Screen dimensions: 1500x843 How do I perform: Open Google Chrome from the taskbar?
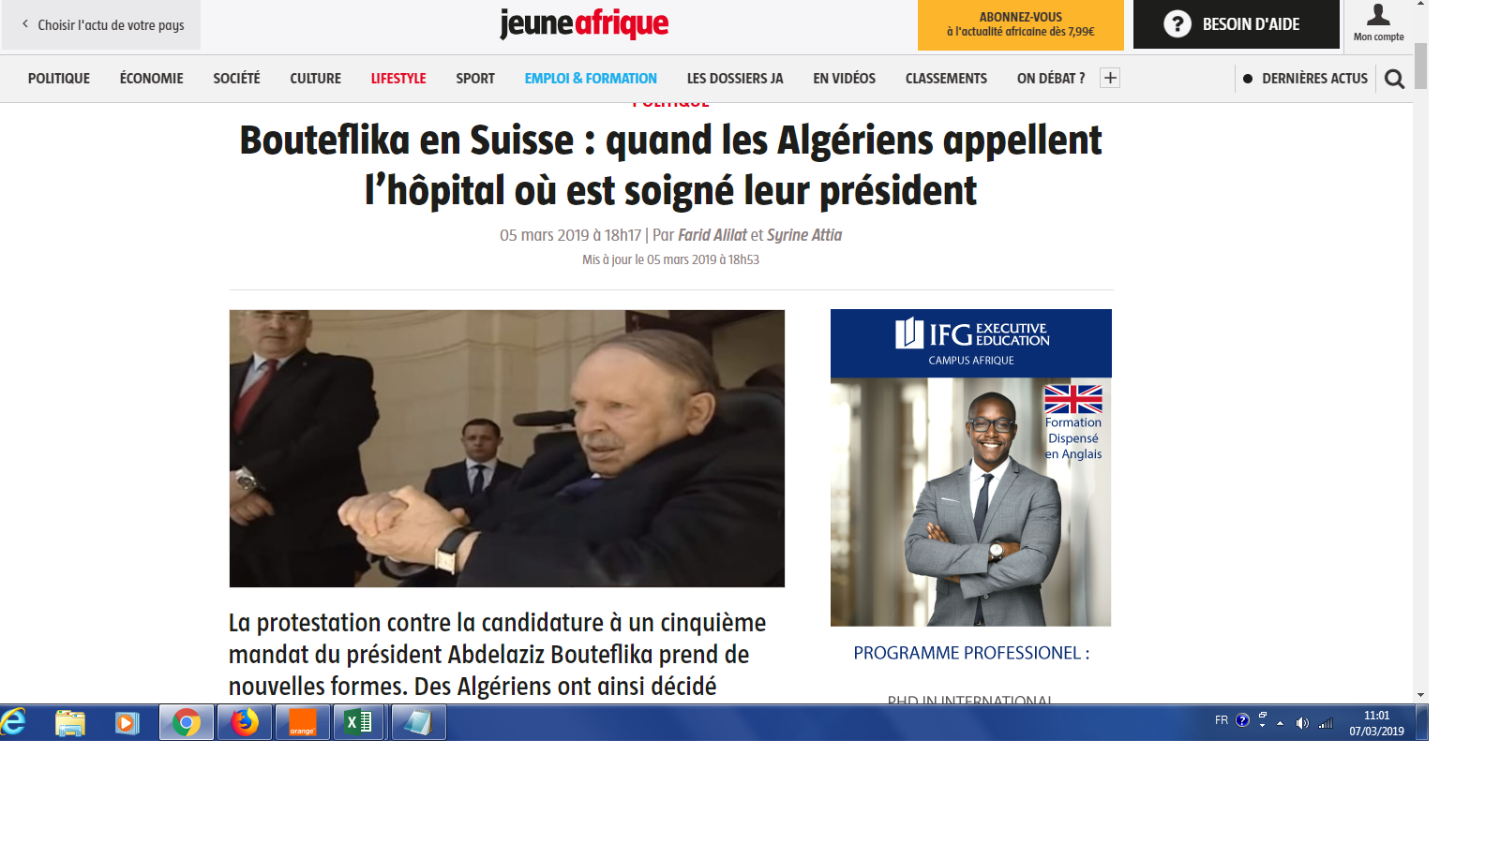pos(187,722)
